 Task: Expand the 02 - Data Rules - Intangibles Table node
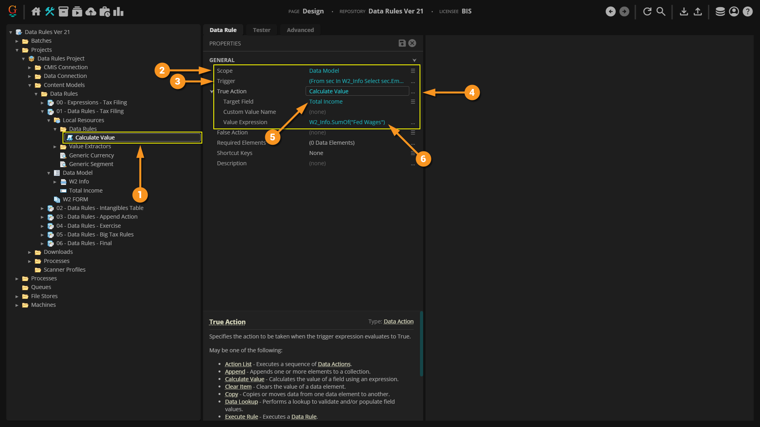(42, 208)
